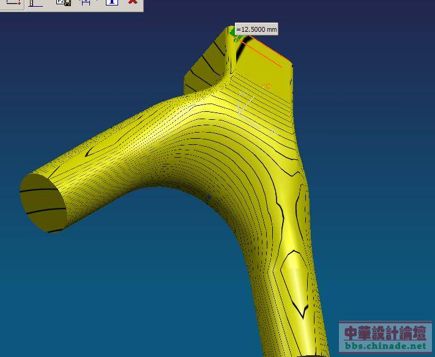Open the blue information icon
The width and height of the screenshot is (435, 357).
[x=111, y=2]
